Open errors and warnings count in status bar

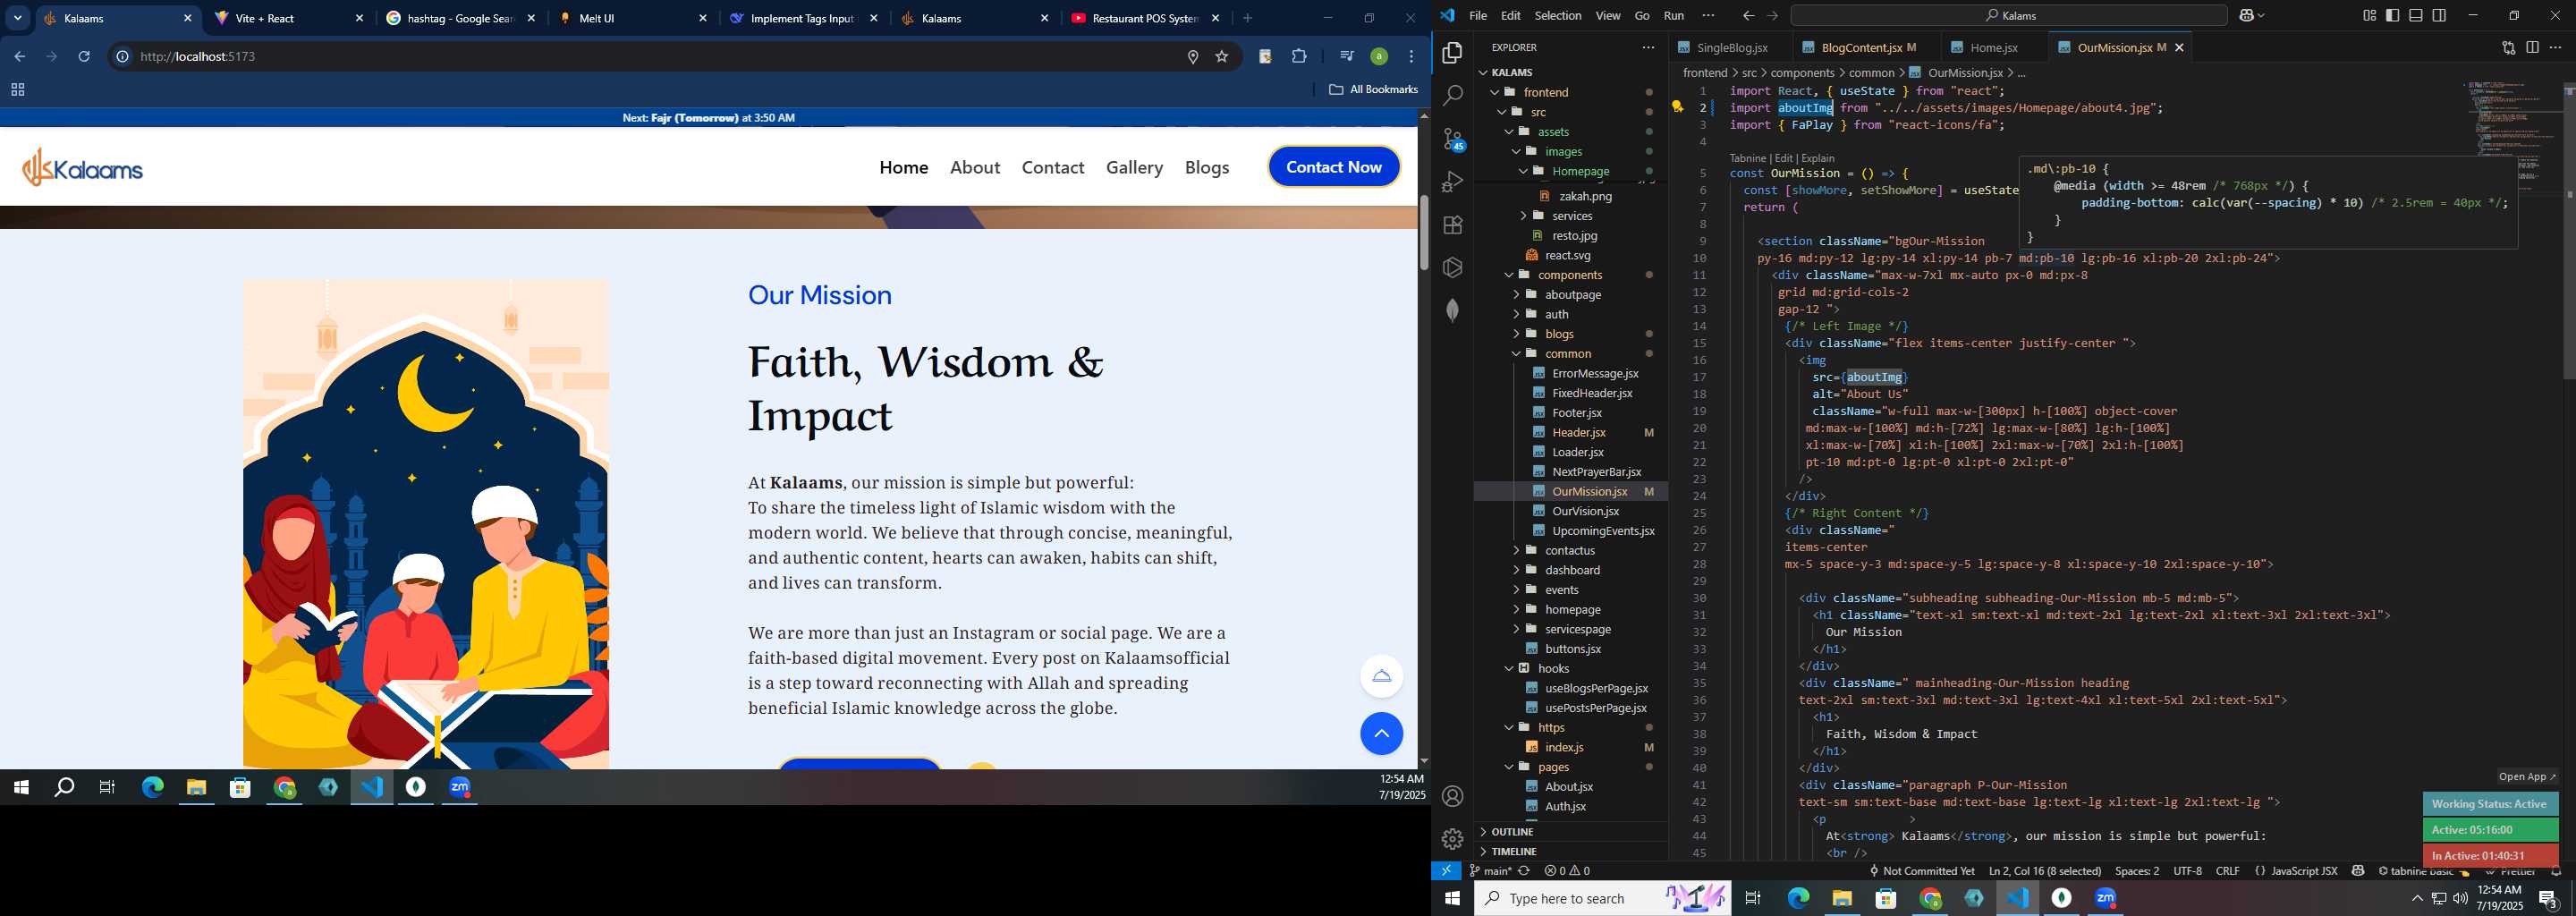coord(1567,871)
